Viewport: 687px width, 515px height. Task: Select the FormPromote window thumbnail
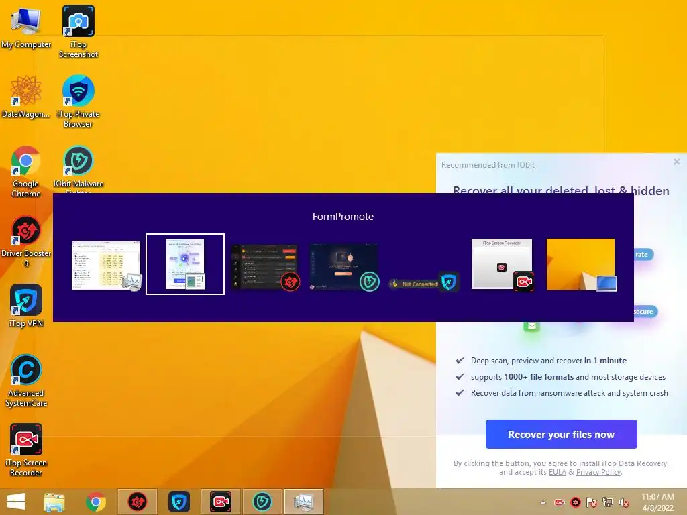[185, 264]
